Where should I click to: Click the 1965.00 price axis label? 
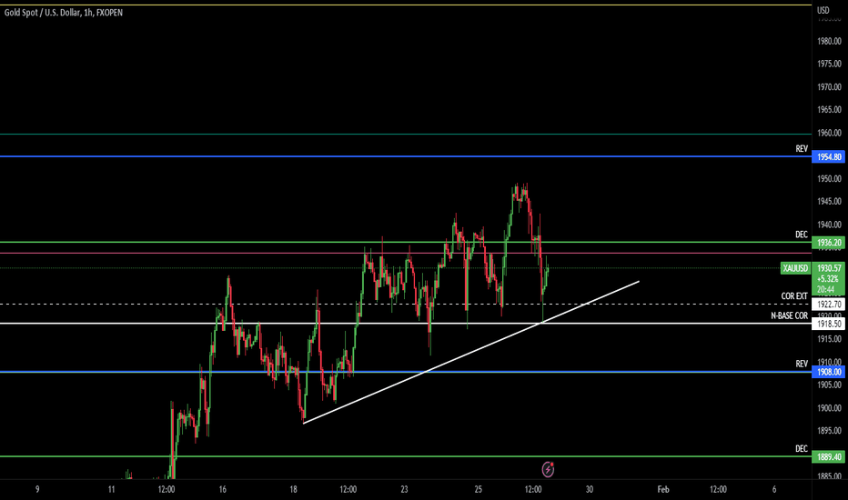point(829,110)
